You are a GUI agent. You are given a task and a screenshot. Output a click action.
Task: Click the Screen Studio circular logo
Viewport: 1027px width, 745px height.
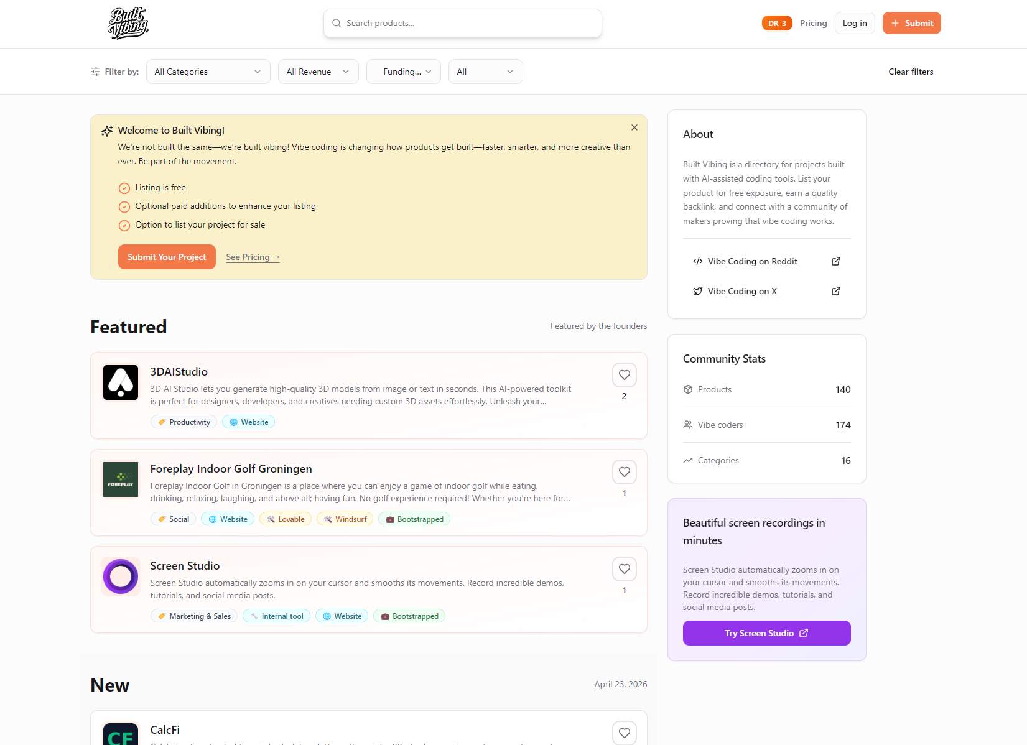[120, 576]
